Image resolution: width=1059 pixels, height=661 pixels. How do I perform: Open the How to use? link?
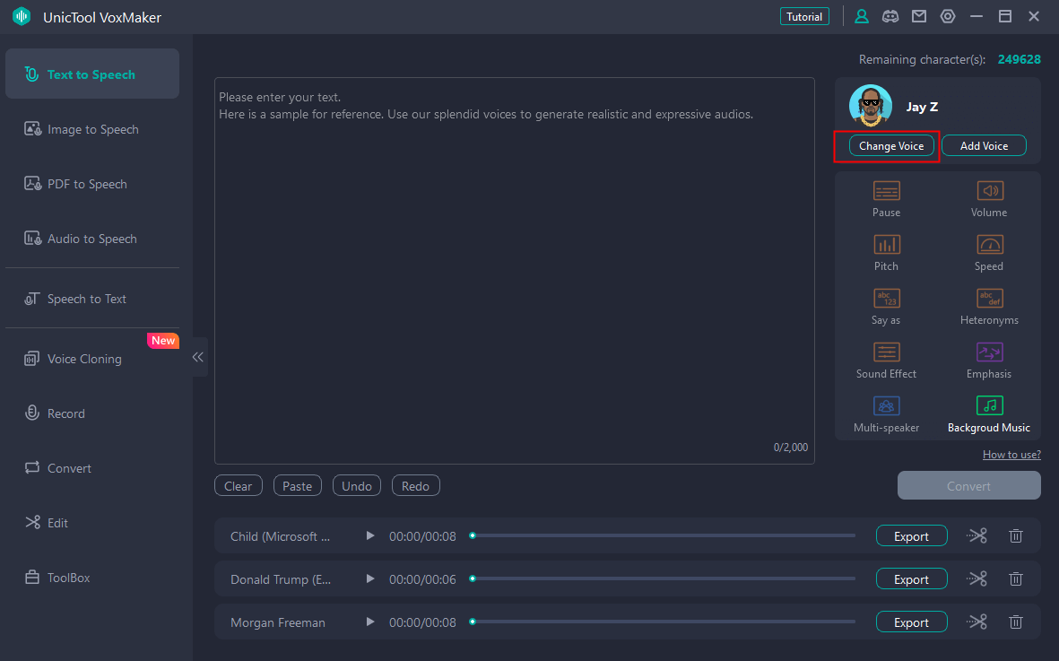pos(1011,455)
